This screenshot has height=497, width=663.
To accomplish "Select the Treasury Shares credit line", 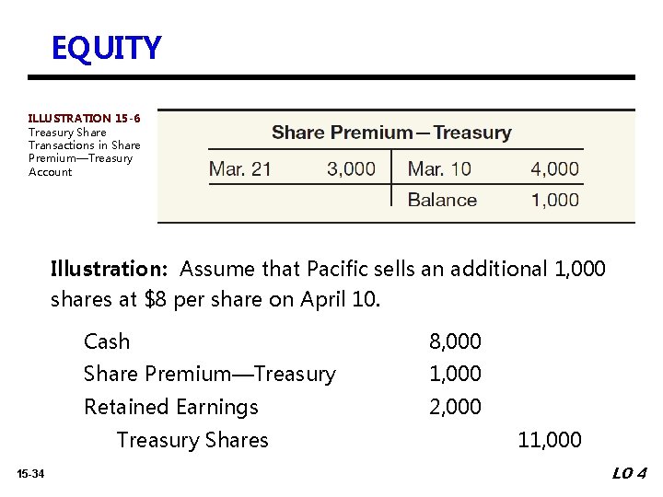I will click(x=192, y=440).
